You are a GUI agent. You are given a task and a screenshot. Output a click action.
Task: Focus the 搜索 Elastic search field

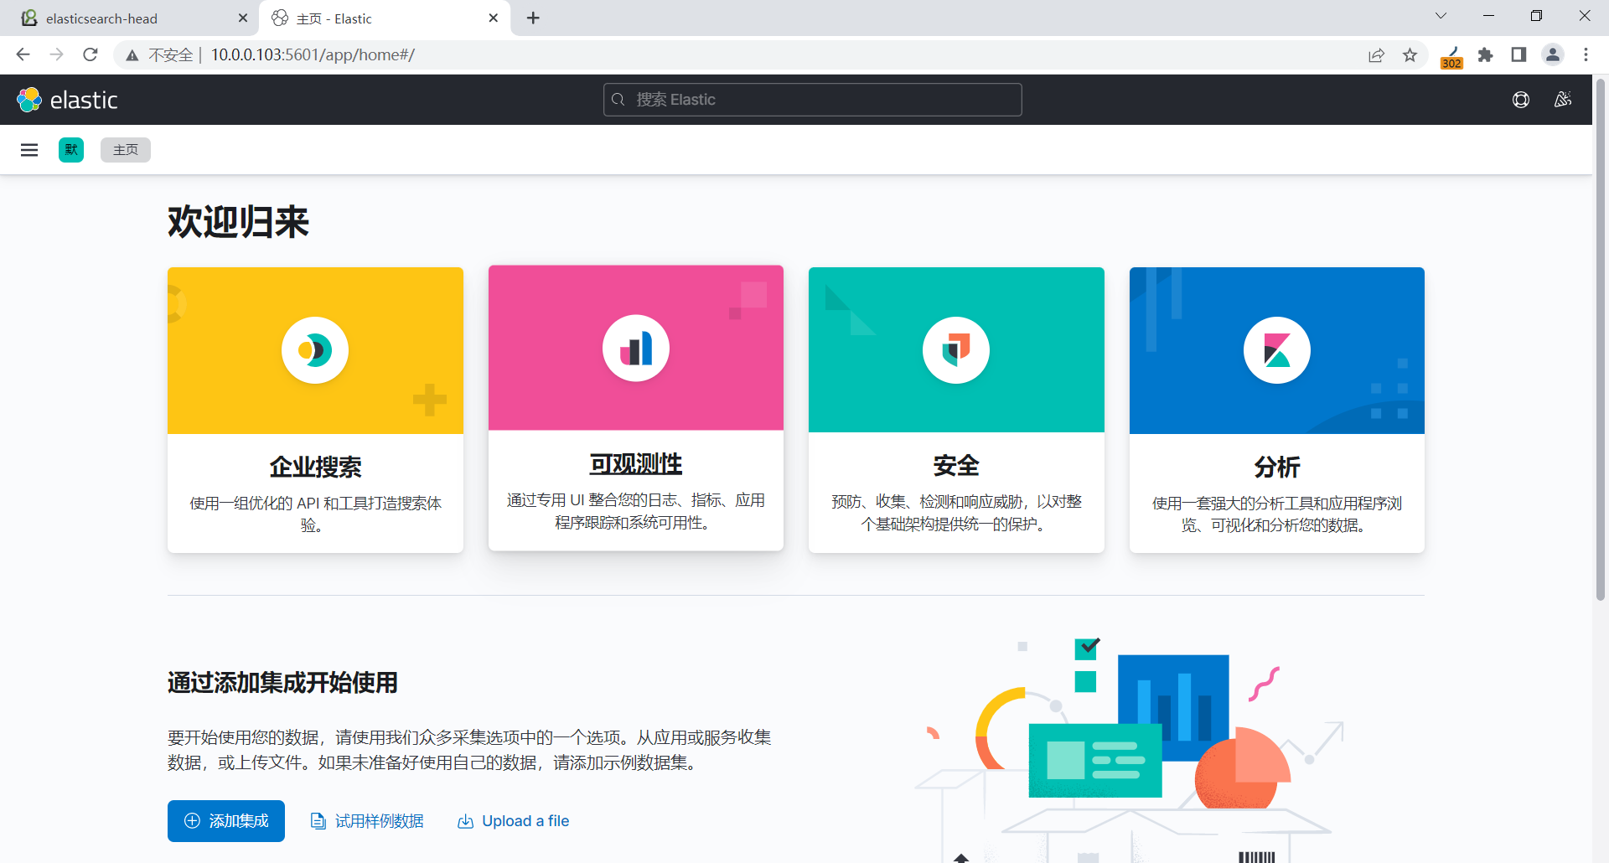click(813, 100)
